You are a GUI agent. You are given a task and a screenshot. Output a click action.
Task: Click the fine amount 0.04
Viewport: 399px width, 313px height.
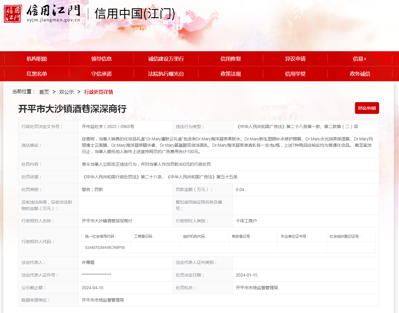coord(240,189)
